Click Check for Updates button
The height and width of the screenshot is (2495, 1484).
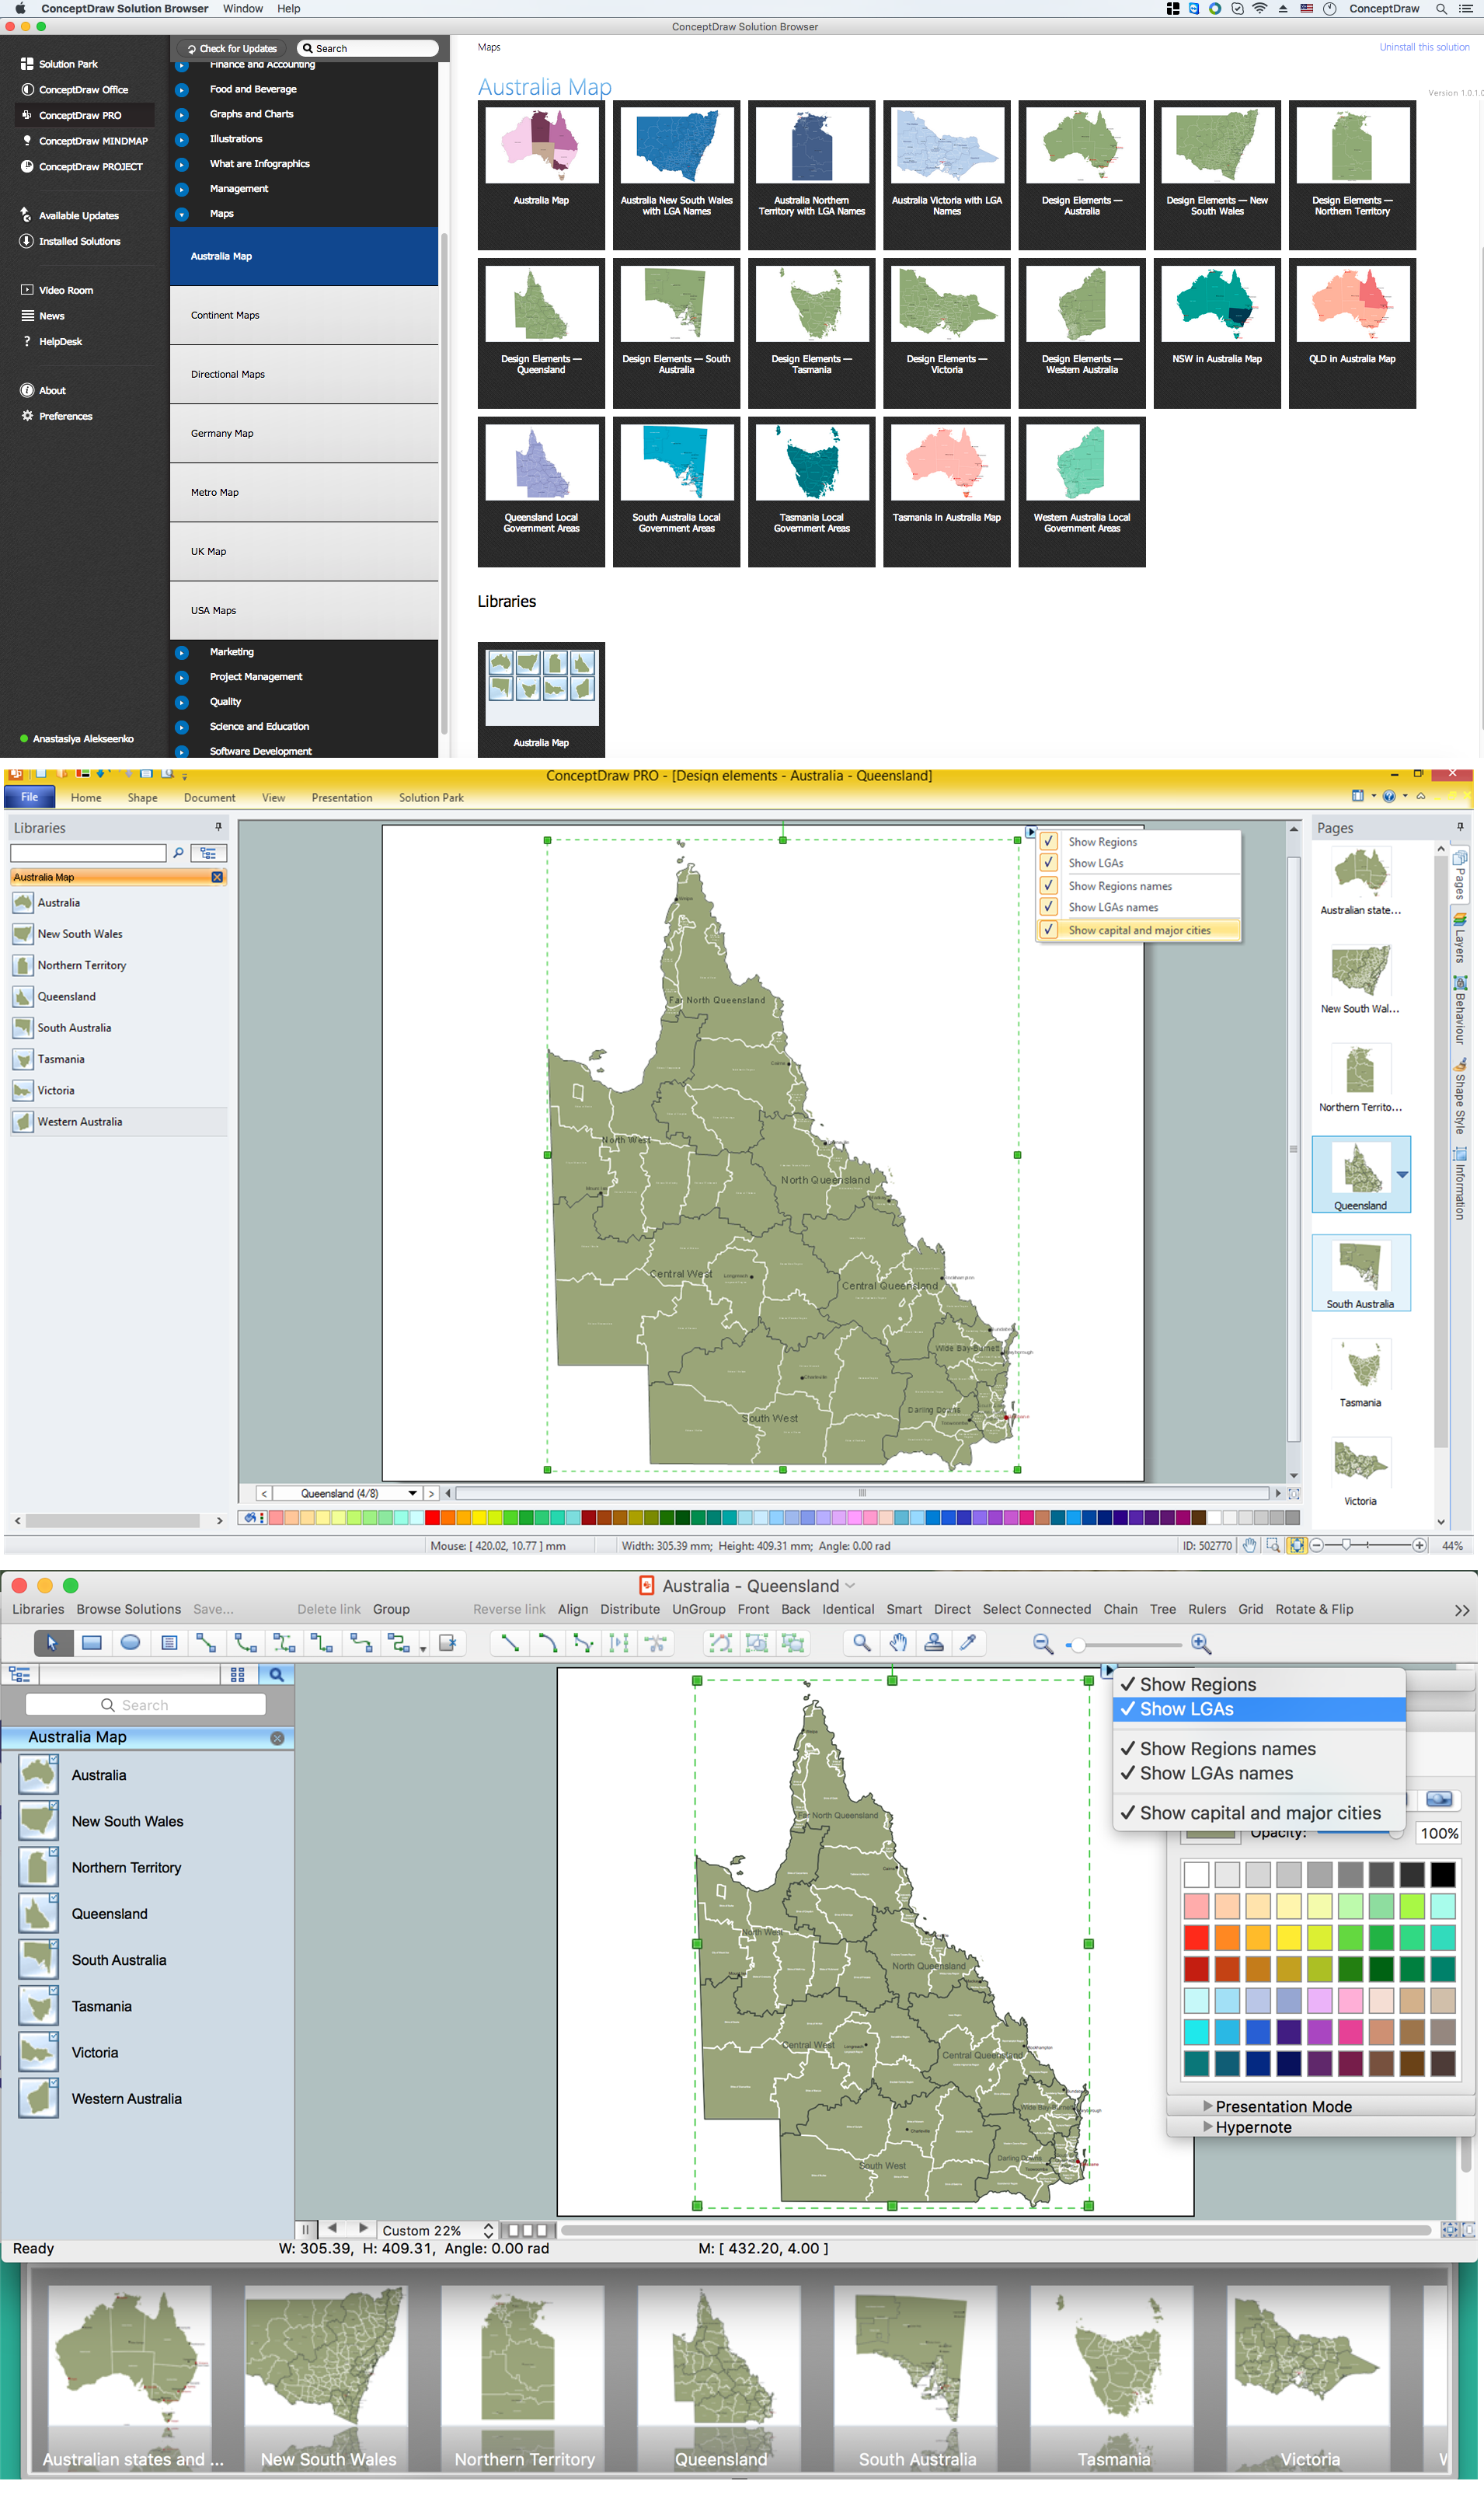(x=232, y=49)
